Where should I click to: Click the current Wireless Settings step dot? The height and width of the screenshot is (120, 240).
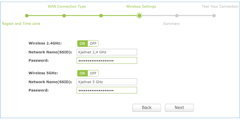click(139, 16)
